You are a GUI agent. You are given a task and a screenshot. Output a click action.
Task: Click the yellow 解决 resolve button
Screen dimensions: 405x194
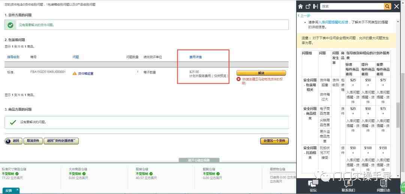[261, 73]
